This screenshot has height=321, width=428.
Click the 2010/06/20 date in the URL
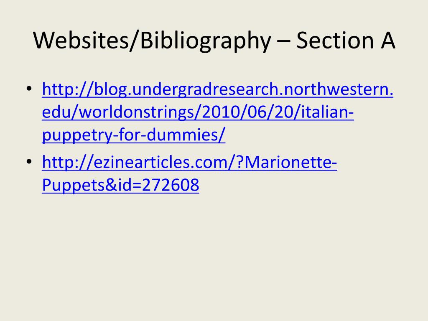click(x=247, y=112)
